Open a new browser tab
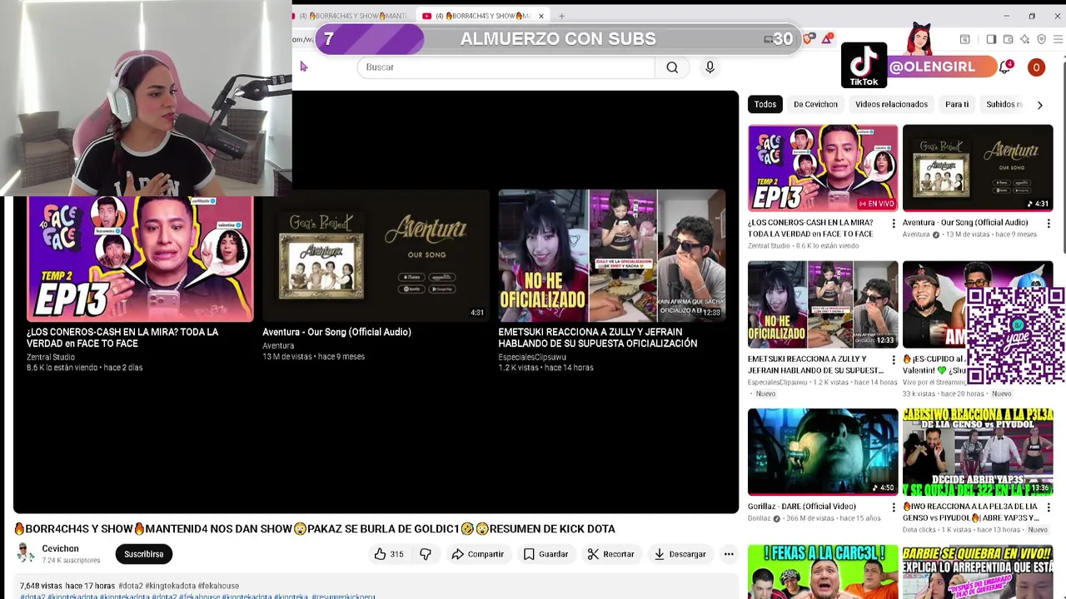Image resolution: width=1066 pixels, height=599 pixels. (x=561, y=16)
